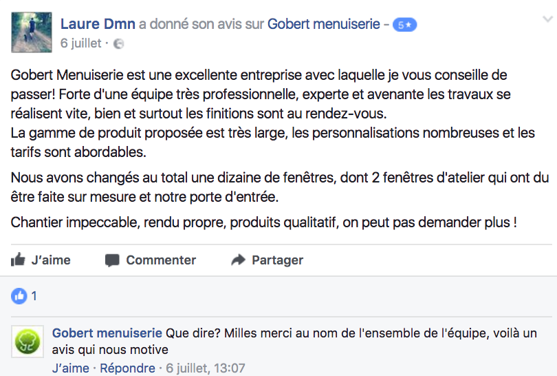The image size is (557, 376).
Task: Click Répondre to reply to the comment
Action: (x=126, y=368)
